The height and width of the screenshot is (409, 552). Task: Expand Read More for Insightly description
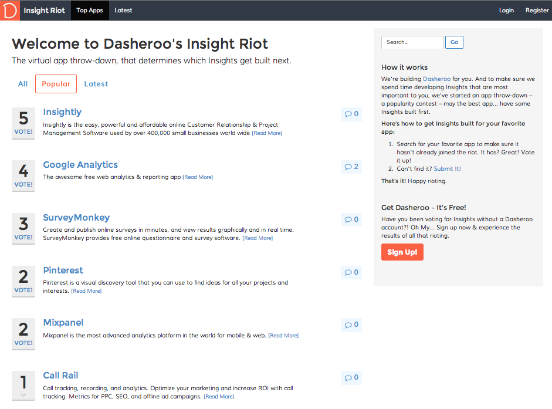click(267, 133)
